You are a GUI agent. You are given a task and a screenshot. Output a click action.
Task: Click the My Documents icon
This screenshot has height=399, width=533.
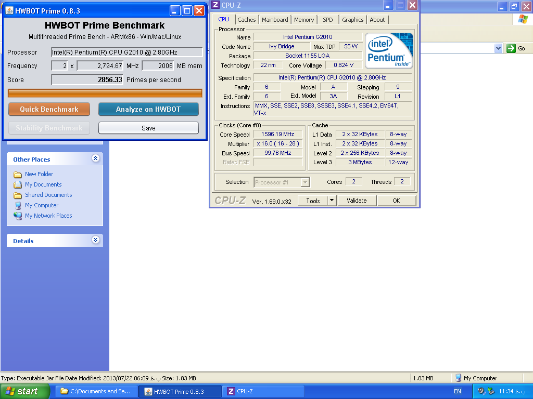click(x=18, y=184)
